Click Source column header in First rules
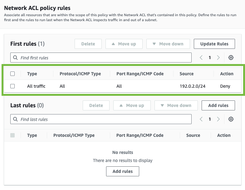Screen dimensions: 245x190 pos(187,74)
